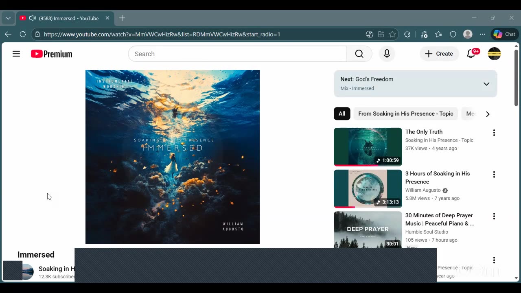521x293 pixels.
Task: Open the YouTube guide hamburger menu
Action: pos(16,54)
